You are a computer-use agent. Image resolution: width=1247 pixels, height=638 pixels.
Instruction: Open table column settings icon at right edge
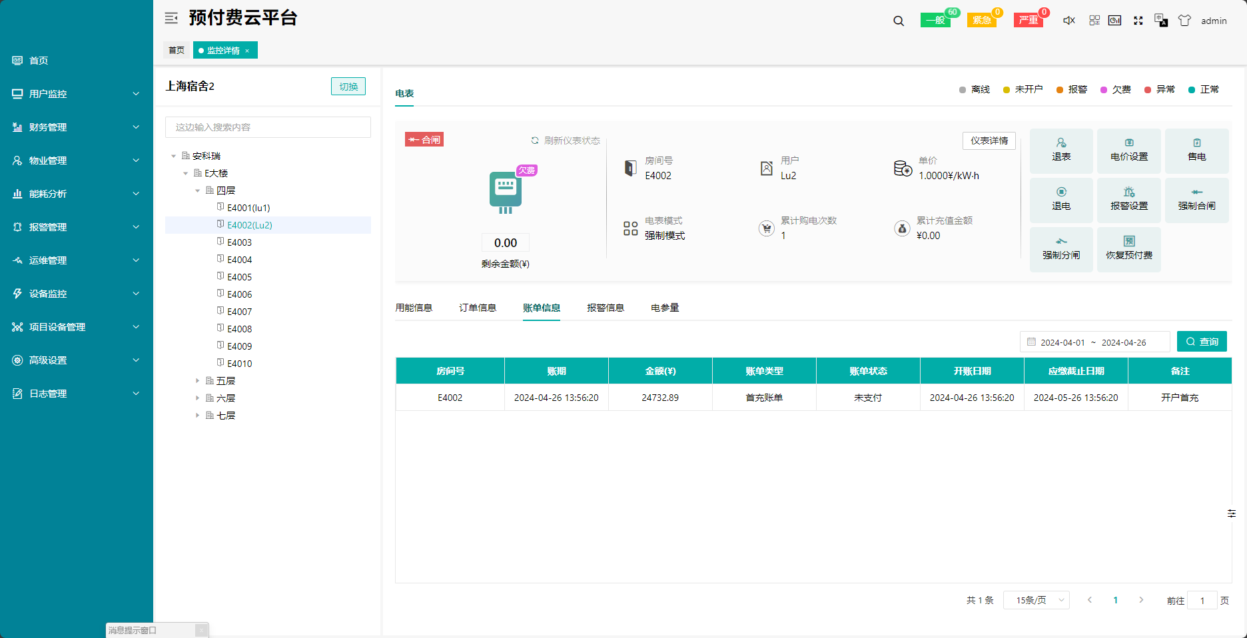(1231, 513)
